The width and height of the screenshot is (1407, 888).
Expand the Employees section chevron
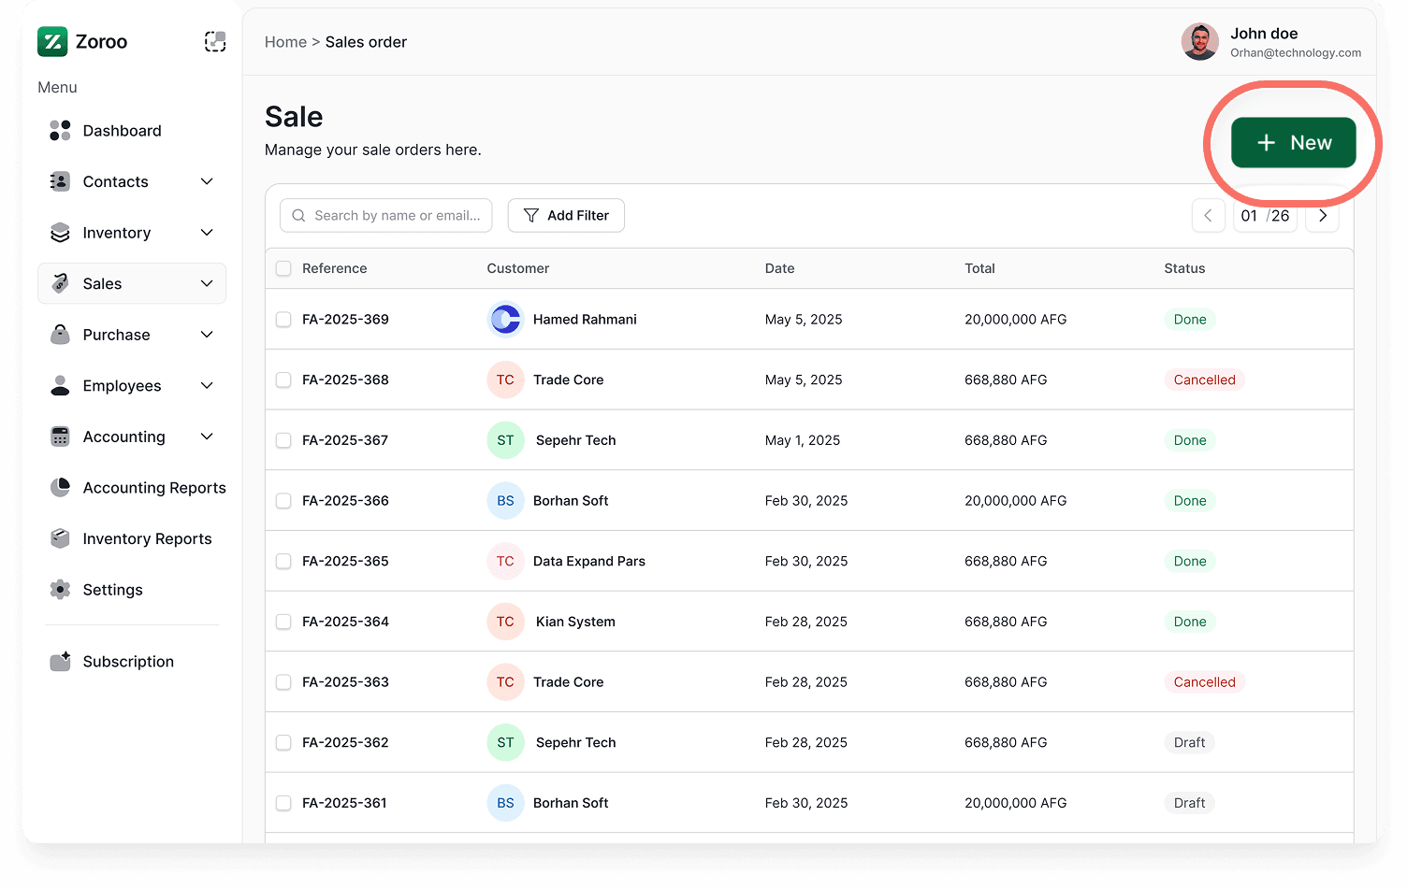pos(207,385)
